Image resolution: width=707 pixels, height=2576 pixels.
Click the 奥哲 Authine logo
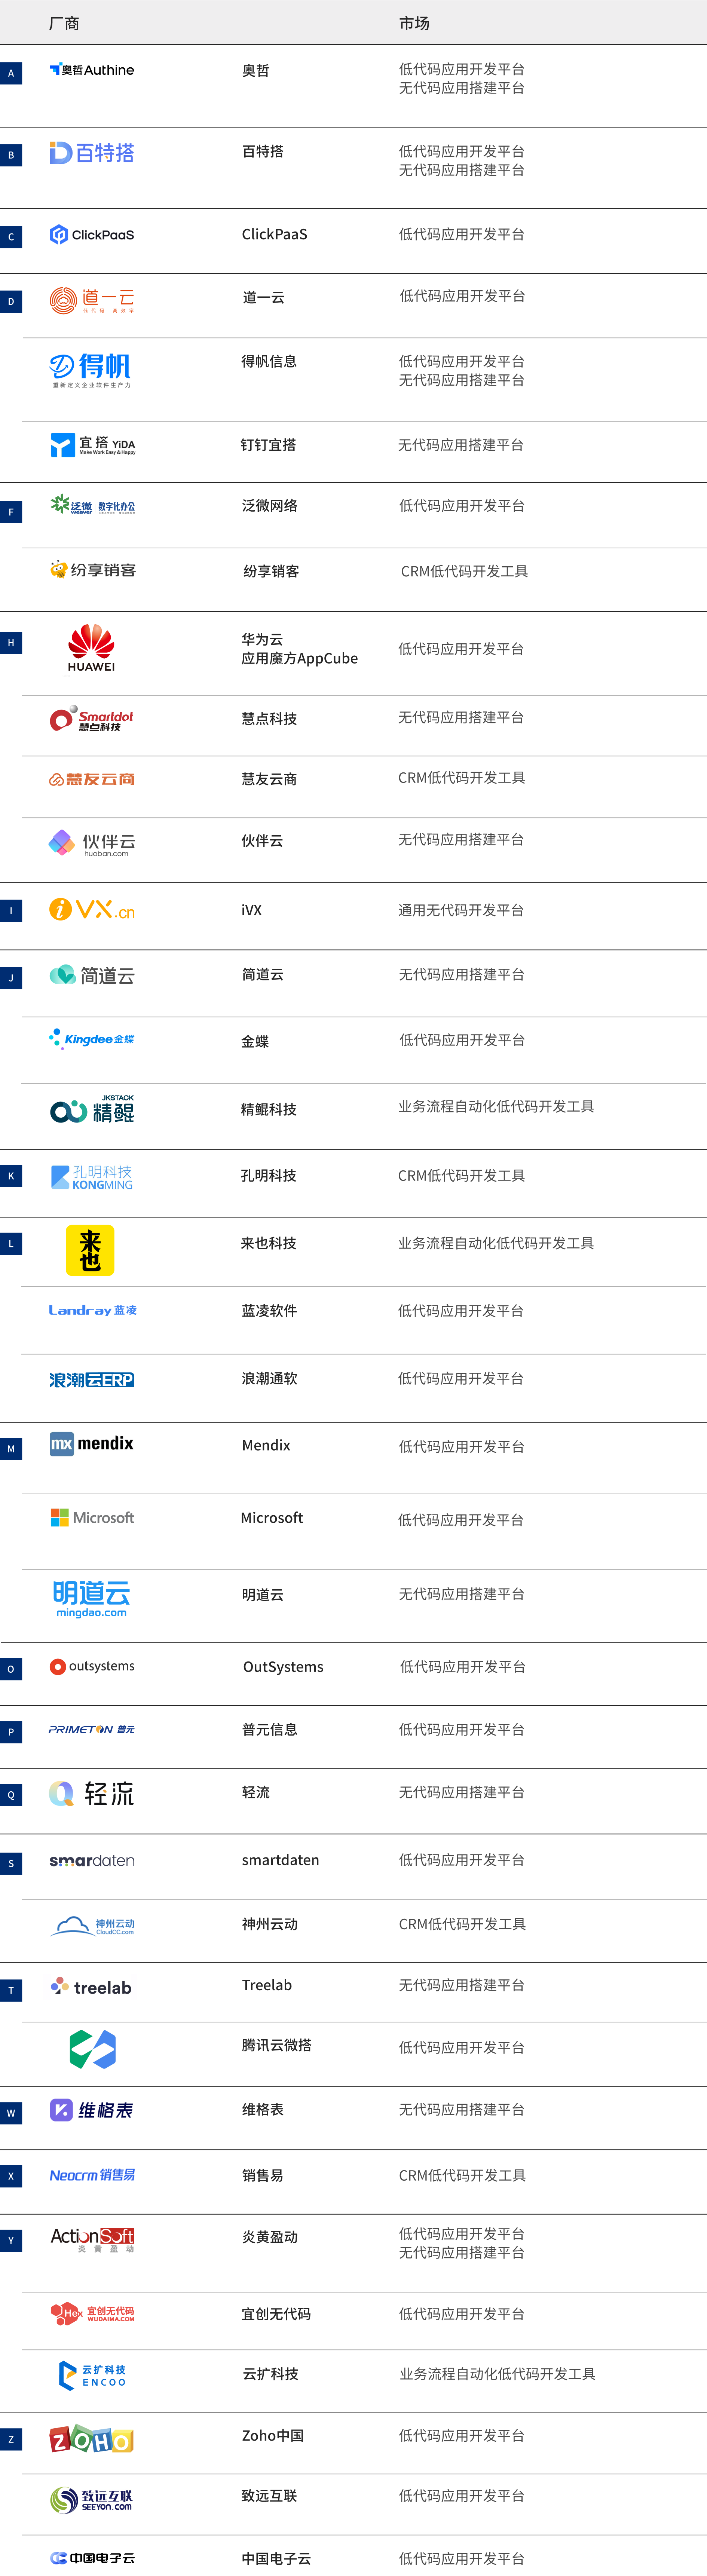(92, 70)
